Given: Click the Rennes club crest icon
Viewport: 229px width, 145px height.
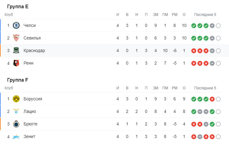Looking at the screenshot, I should coord(16,63).
